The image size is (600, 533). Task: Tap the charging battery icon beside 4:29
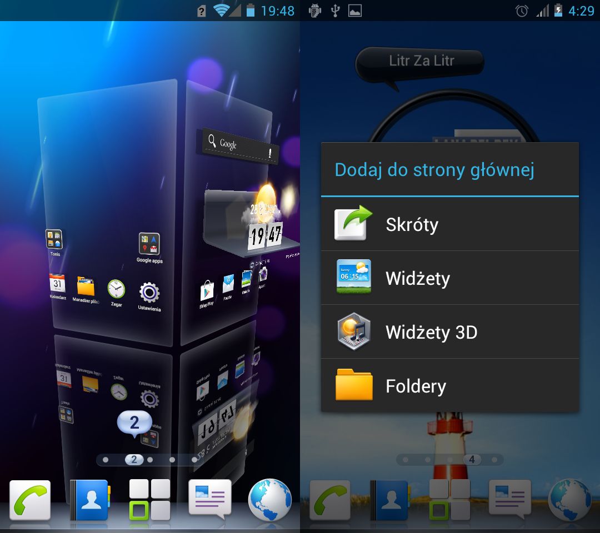558,11
